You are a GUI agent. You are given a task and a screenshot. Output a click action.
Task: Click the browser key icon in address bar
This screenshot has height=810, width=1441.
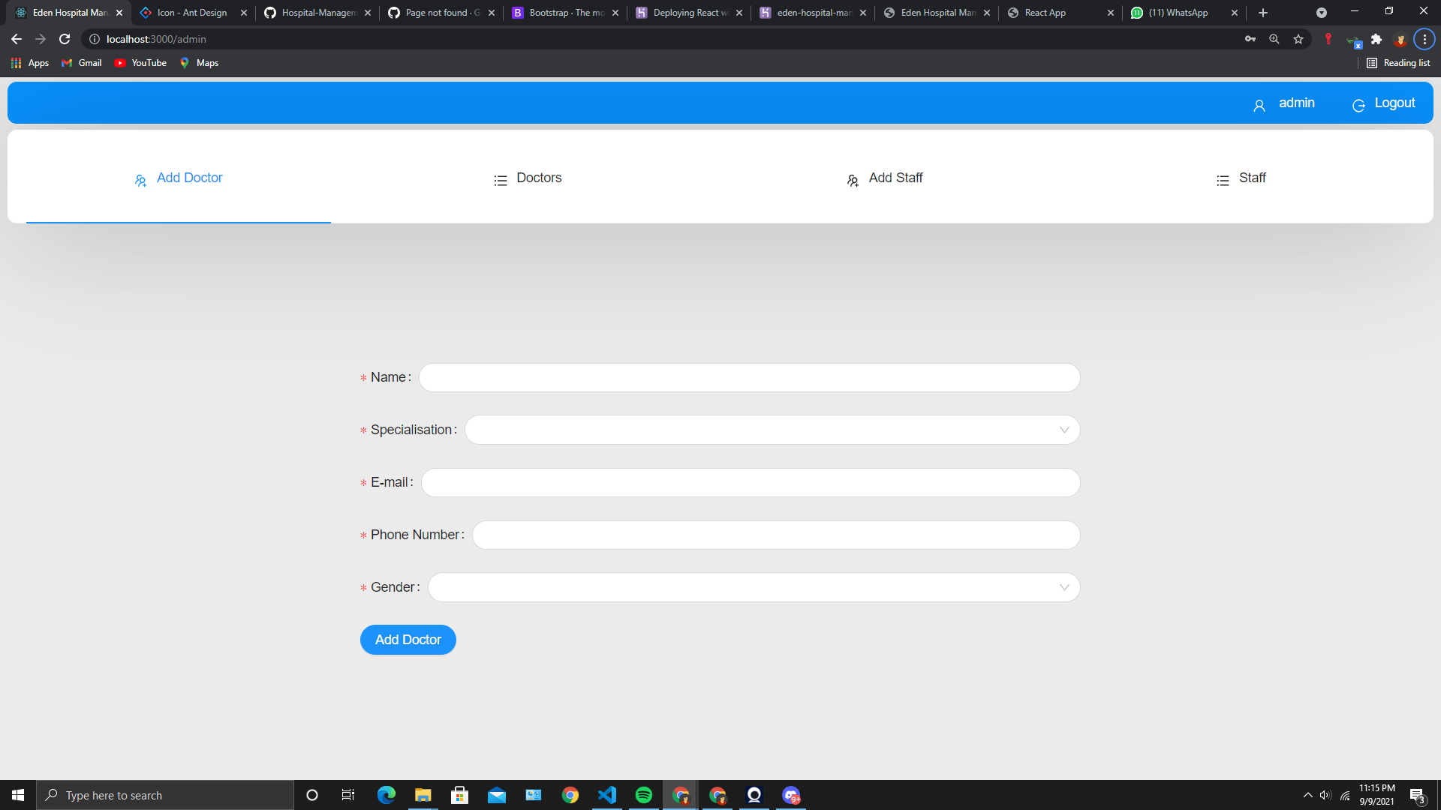coord(1250,39)
